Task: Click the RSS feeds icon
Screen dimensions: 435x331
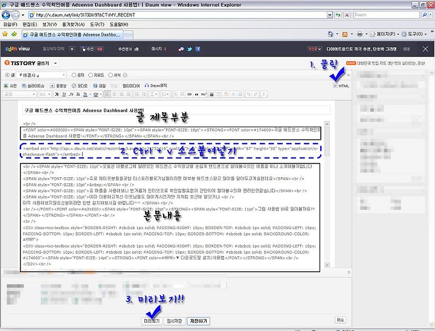Action: pos(345,34)
